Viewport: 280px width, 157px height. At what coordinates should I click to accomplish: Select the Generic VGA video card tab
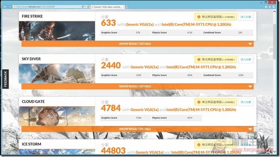pyautogui.click(x=107, y=7)
